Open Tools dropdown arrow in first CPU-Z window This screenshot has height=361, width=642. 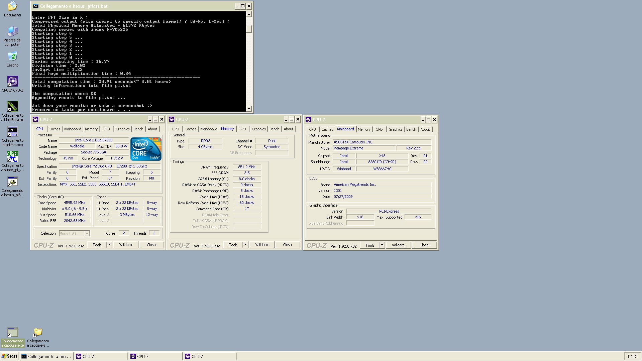pos(109,245)
